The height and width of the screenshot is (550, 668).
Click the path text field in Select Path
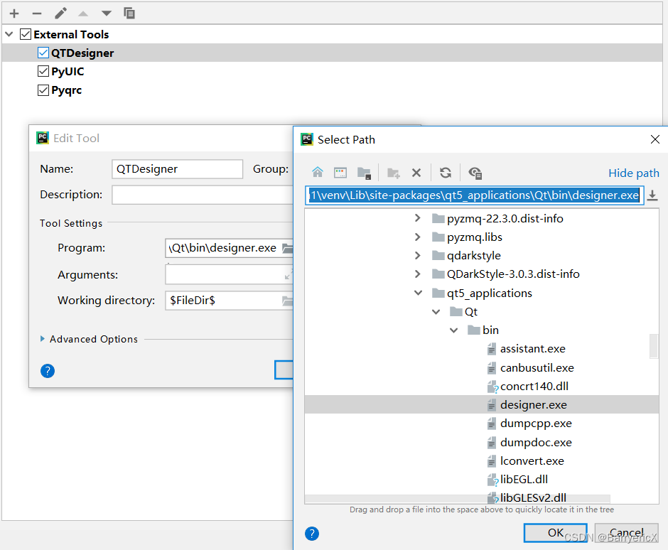[474, 195]
